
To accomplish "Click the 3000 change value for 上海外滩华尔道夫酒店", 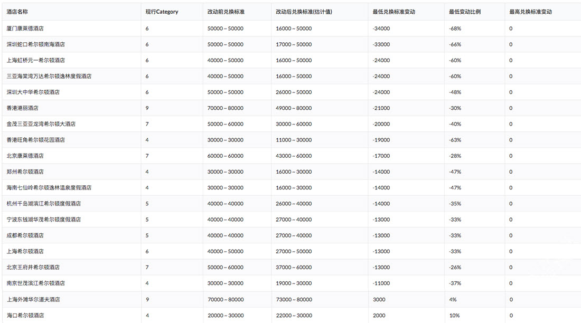I will click(379, 299).
